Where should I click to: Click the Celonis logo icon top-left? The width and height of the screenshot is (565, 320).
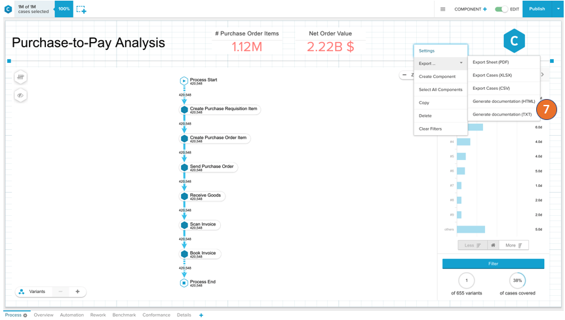pyautogui.click(x=8, y=9)
